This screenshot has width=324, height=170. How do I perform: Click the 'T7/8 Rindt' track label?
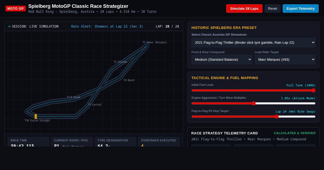(x=74, y=97)
